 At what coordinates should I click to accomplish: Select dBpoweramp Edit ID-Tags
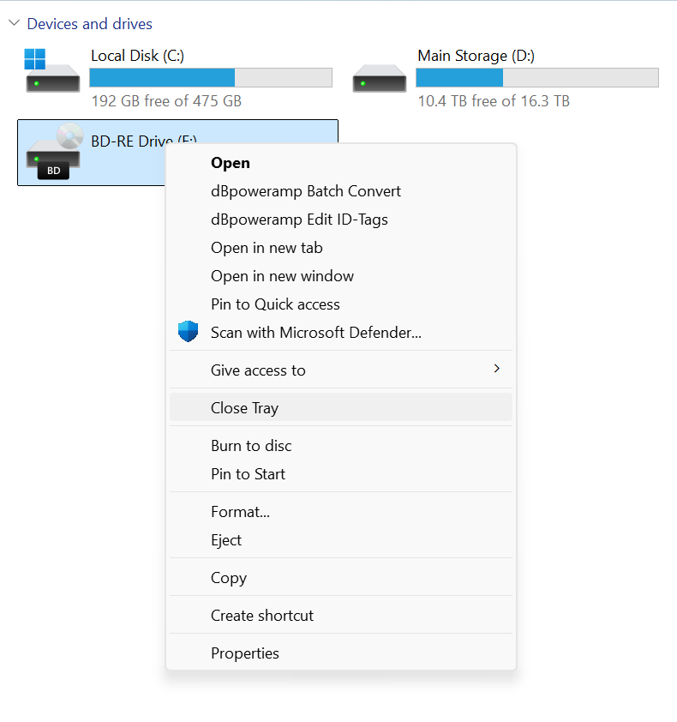(x=299, y=220)
